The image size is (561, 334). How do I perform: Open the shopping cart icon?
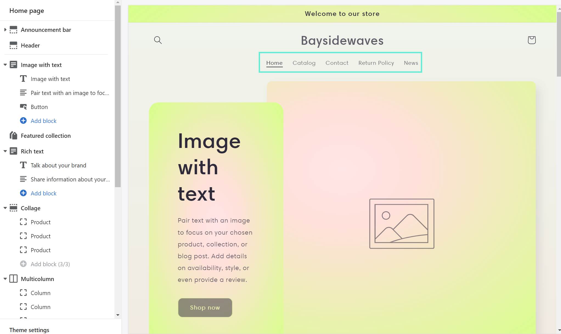pyautogui.click(x=531, y=40)
